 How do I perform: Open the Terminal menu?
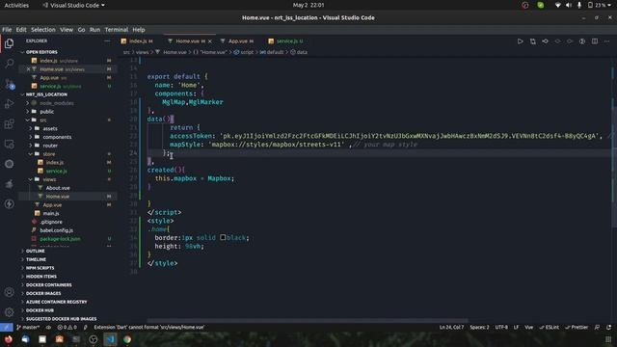pos(117,30)
